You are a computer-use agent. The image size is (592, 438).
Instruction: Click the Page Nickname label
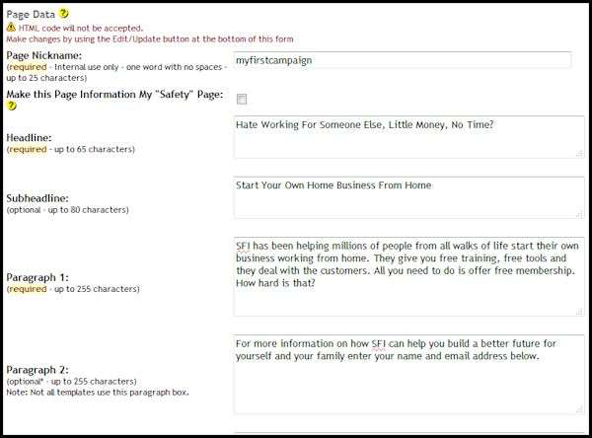(44, 55)
